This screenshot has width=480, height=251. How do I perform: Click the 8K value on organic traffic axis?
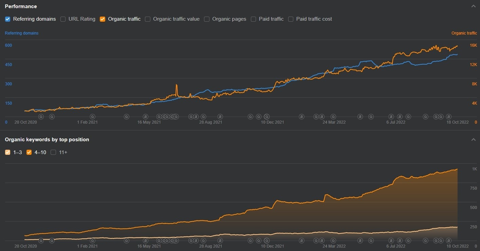click(474, 84)
